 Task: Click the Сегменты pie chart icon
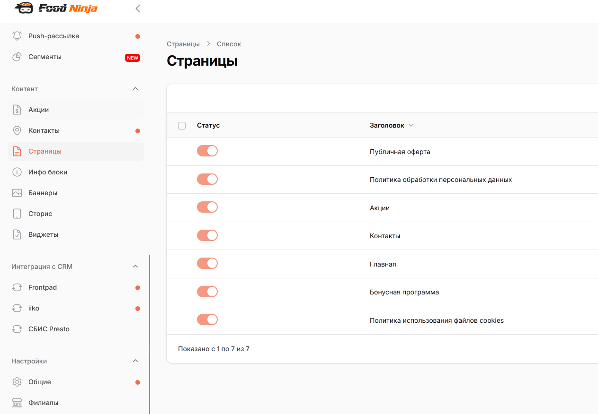[x=17, y=57]
